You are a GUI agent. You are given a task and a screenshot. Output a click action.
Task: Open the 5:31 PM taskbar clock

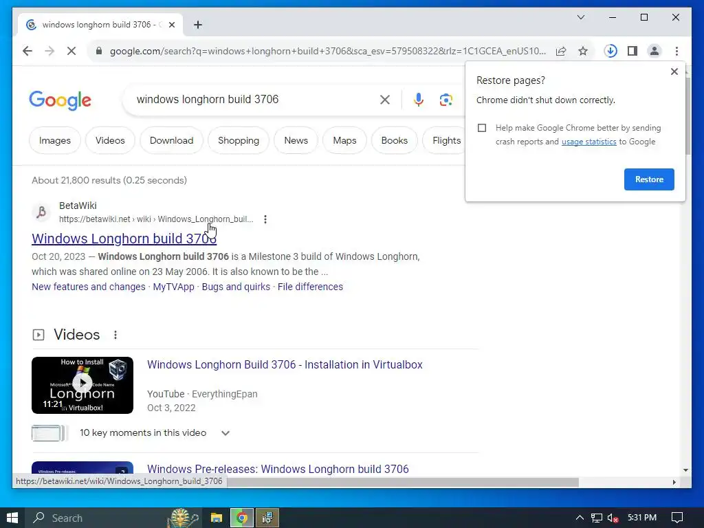tap(642, 518)
